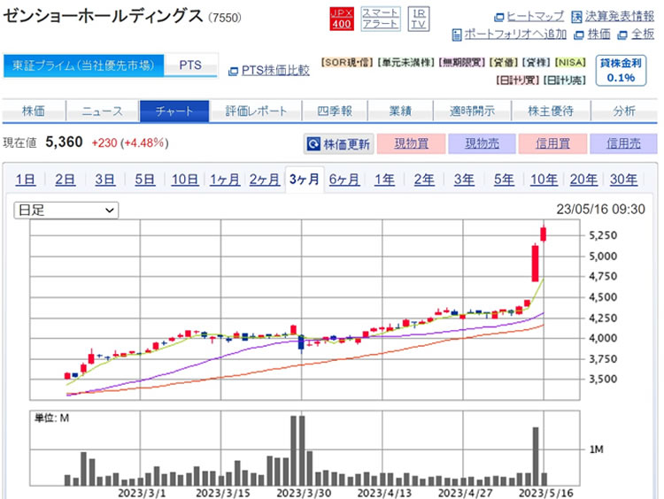Viewport: 664px width, 499px height.
Task: Click the IR TV icon
Action: coord(418,18)
